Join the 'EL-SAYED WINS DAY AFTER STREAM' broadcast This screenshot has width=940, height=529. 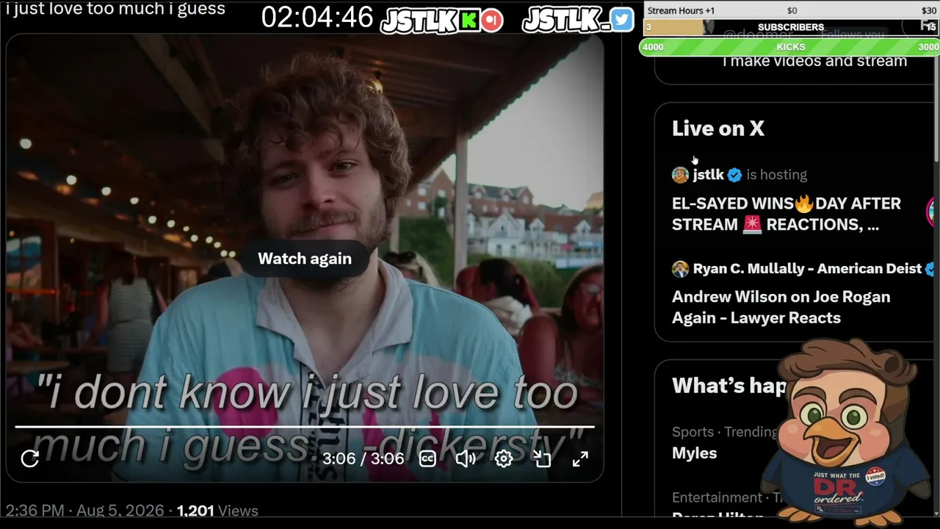pos(787,214)
